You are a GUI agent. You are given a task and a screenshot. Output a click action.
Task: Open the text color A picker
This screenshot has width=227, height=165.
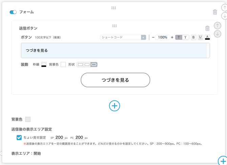click(x=207, y=37)
